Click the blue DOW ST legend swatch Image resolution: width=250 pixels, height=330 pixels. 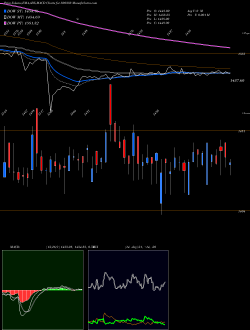pos(5,11)
